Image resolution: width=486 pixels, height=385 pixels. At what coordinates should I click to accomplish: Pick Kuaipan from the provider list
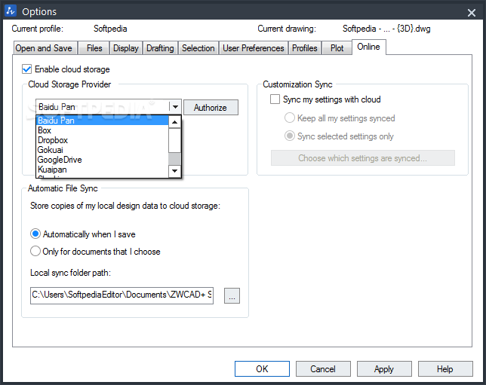coord(103,170)
